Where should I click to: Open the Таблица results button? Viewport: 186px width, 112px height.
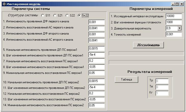coord(127,79)
